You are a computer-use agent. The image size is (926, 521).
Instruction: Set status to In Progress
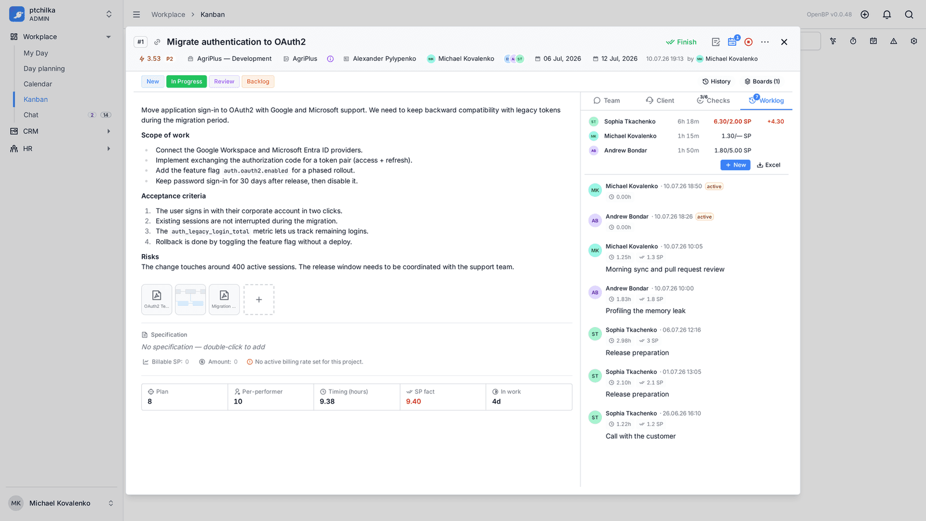coord(186,82)
